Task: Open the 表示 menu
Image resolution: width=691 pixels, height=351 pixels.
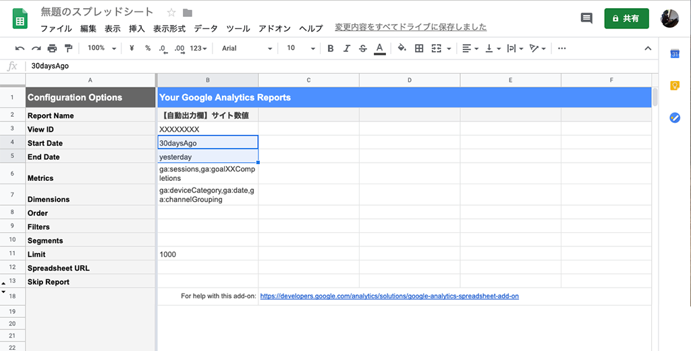Action: (x=113, y=28)
